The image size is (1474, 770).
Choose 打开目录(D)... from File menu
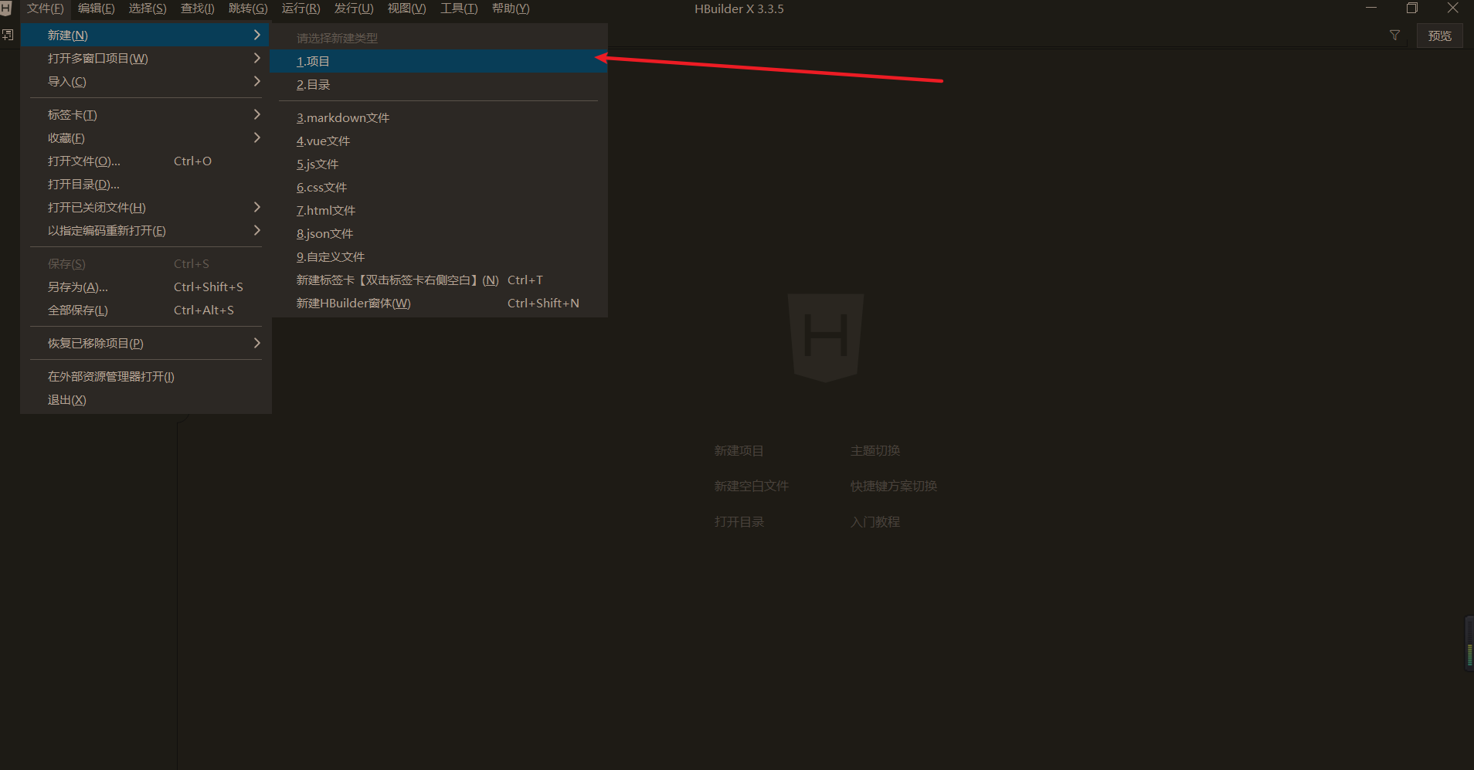146,185
